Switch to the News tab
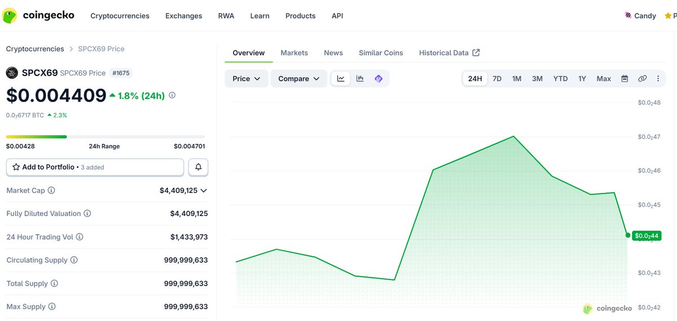677x321 pixels. (333, 52)
